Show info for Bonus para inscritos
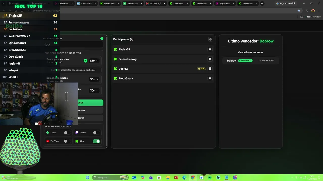This screenshot has width=323, height=181. click(x=85, y=61)
